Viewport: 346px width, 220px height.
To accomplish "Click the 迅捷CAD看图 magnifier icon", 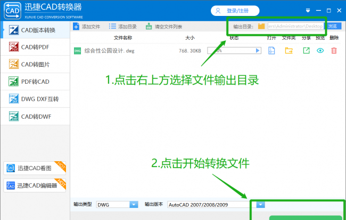I will pyautogui.click(x=11, y=168).
